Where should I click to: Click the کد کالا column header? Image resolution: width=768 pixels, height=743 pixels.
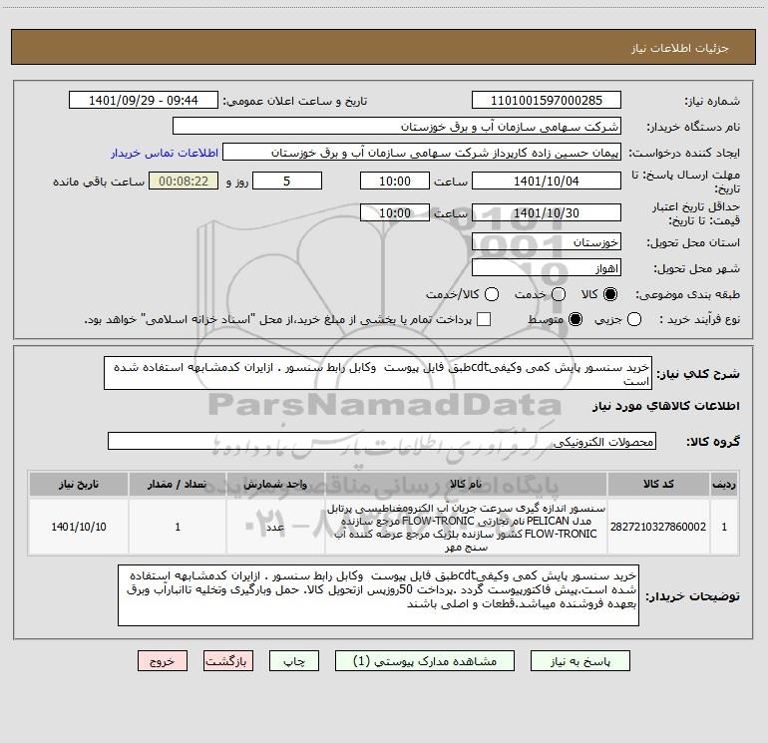[658, 485]
